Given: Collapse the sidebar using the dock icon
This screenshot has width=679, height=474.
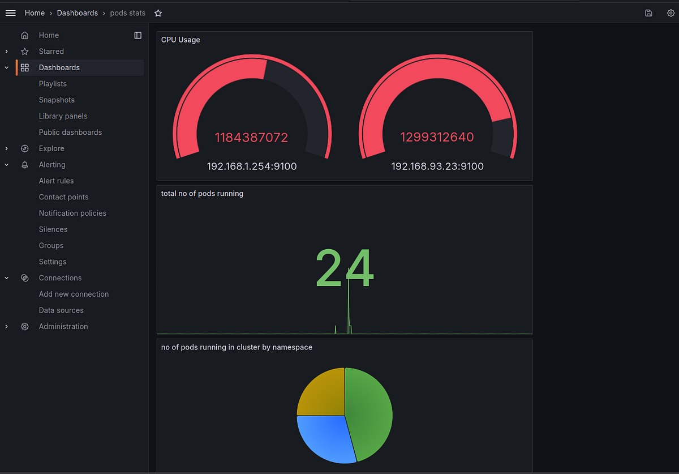Looking at the screenshot, I should (138, 35).
